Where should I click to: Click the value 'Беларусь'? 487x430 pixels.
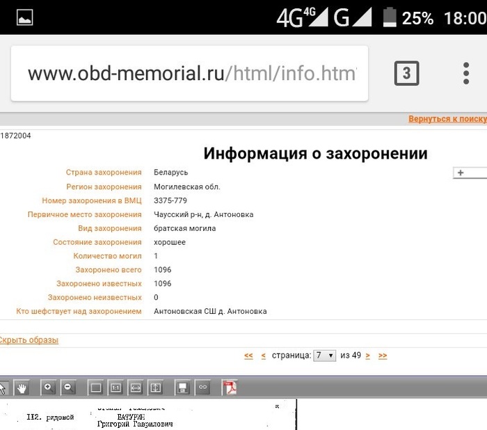(x=171, y=173)
